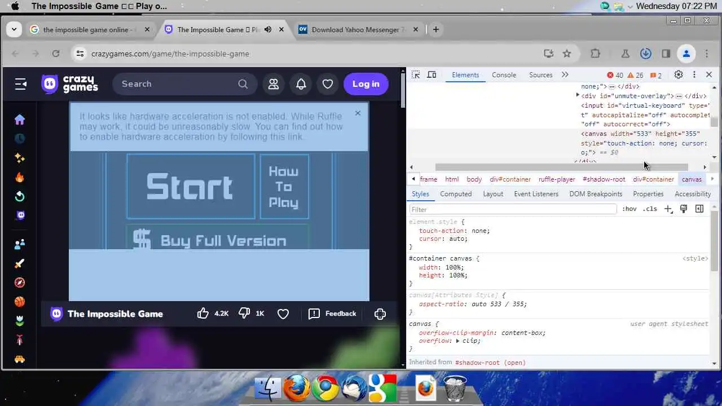722x406 pixels.
Task: Click the fullscreen icon beside Feedback
Action: 380,314
